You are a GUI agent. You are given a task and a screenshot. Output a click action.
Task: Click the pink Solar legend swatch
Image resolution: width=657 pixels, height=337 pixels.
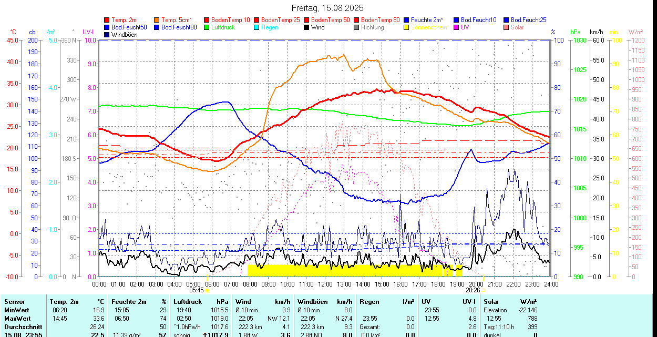(x=506, y=27)
